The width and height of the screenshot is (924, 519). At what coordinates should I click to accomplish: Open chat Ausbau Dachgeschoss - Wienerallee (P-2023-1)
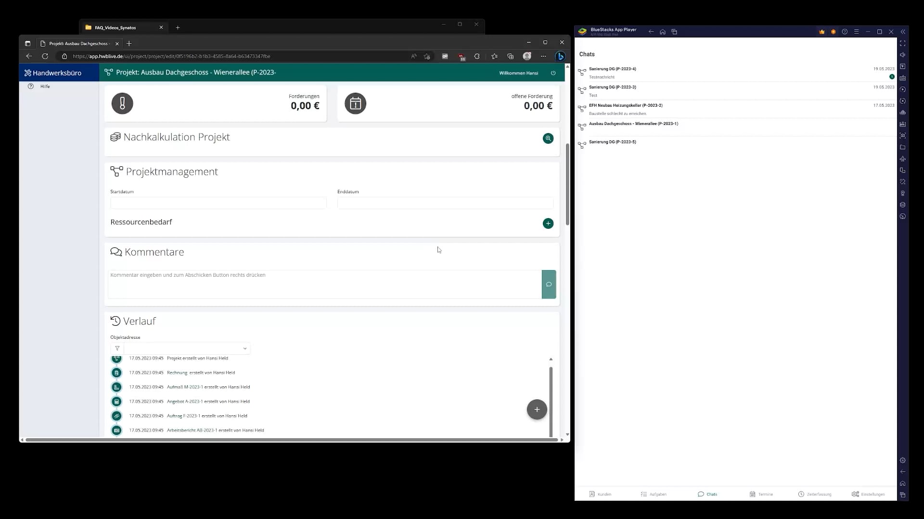tap(736, 127)
